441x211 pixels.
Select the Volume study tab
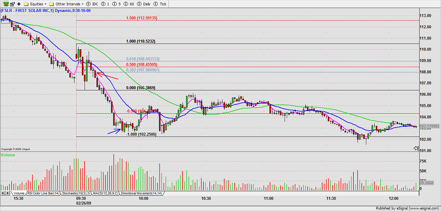(x=19, y=193)
